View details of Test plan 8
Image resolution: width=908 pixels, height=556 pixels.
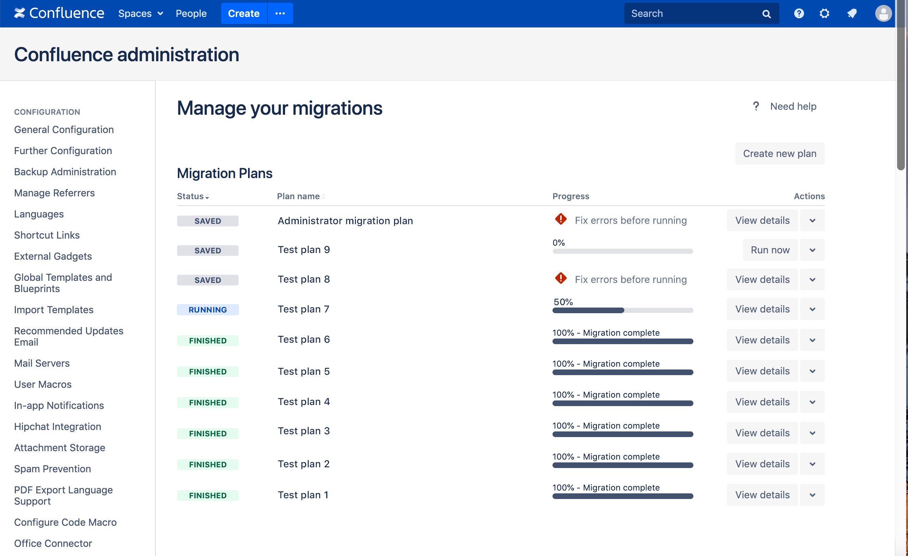tap(762, 280)
